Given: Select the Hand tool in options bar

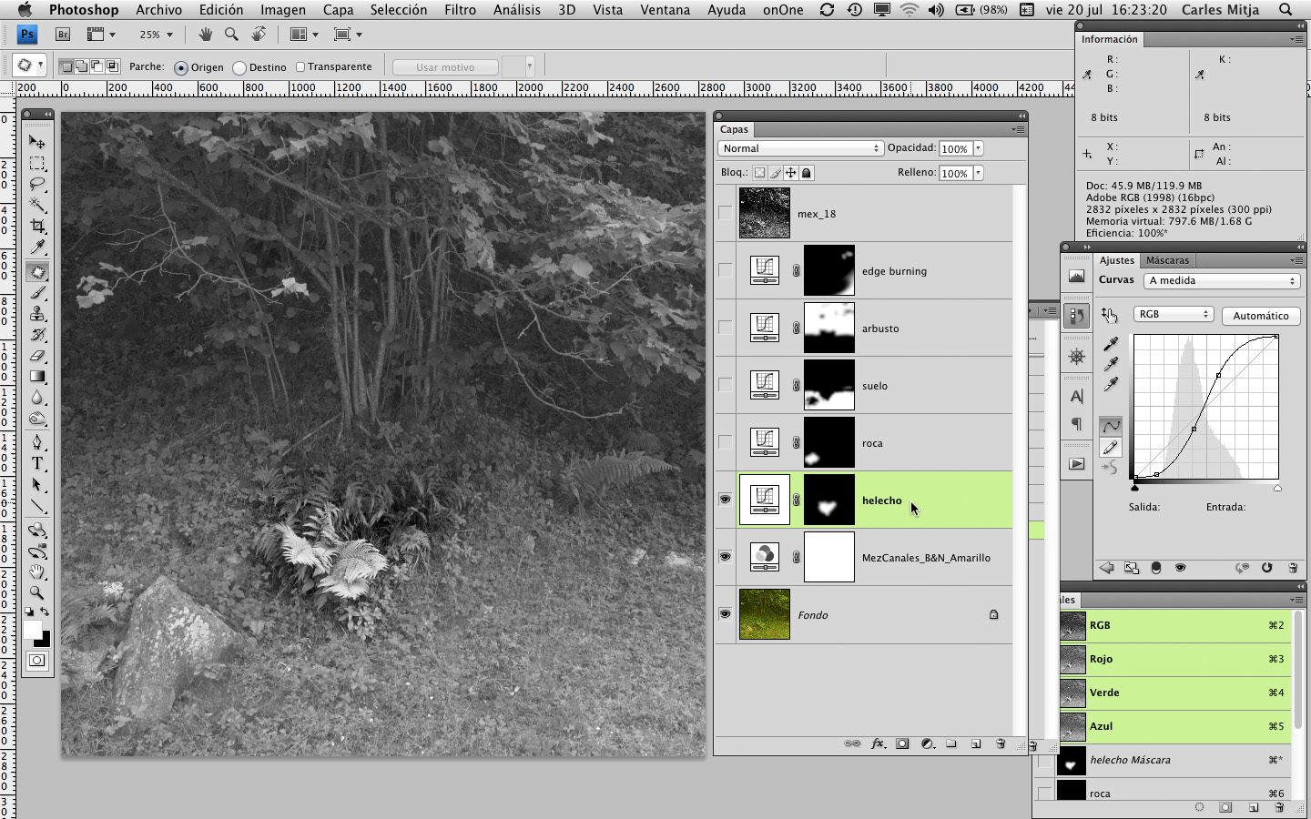Looking at the screenshot, I should [x=206, y=35].
